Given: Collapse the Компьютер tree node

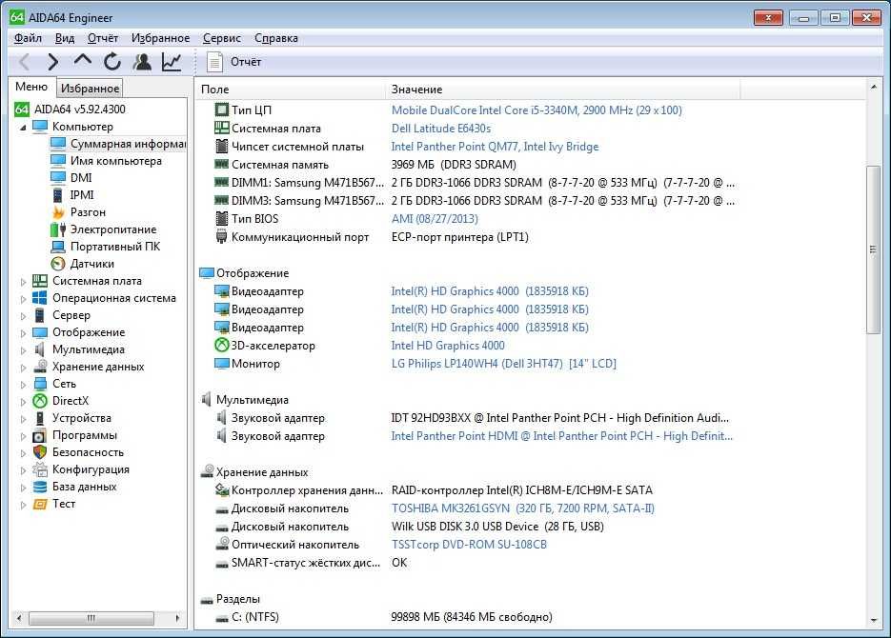Looking at the screenshot, I should pos(23,128).
